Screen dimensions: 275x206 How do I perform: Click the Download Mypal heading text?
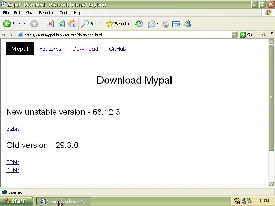(x=134, y=80)
